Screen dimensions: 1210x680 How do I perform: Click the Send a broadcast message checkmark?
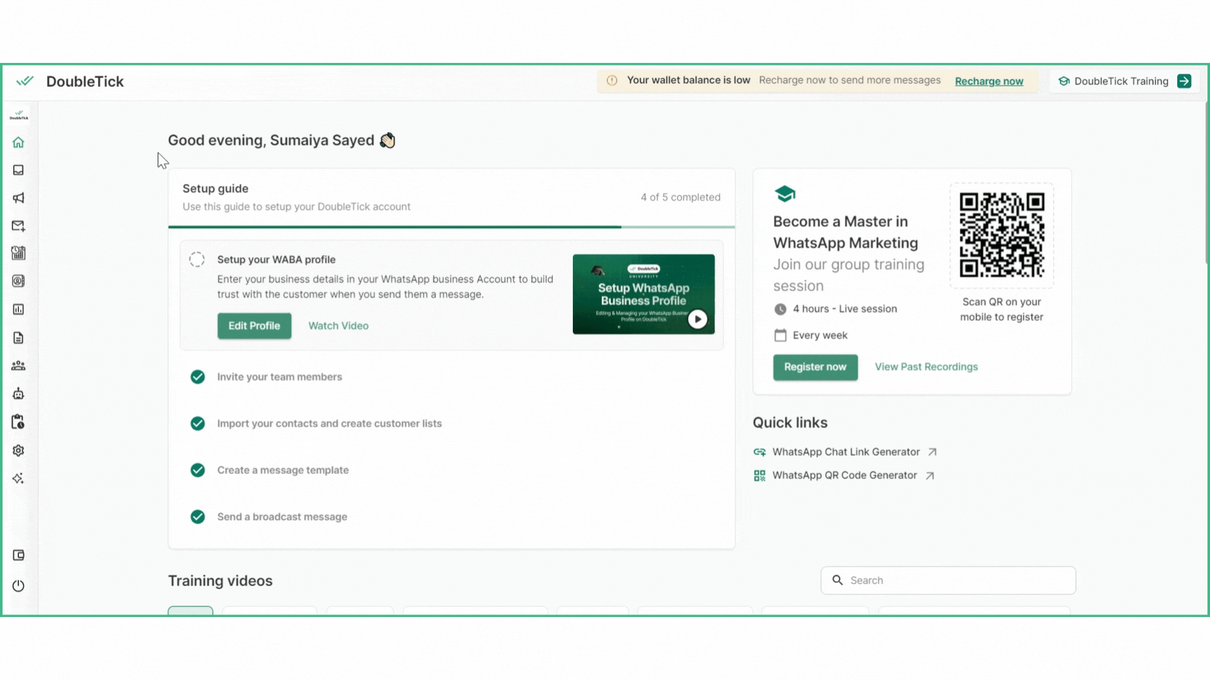(197, 517)
